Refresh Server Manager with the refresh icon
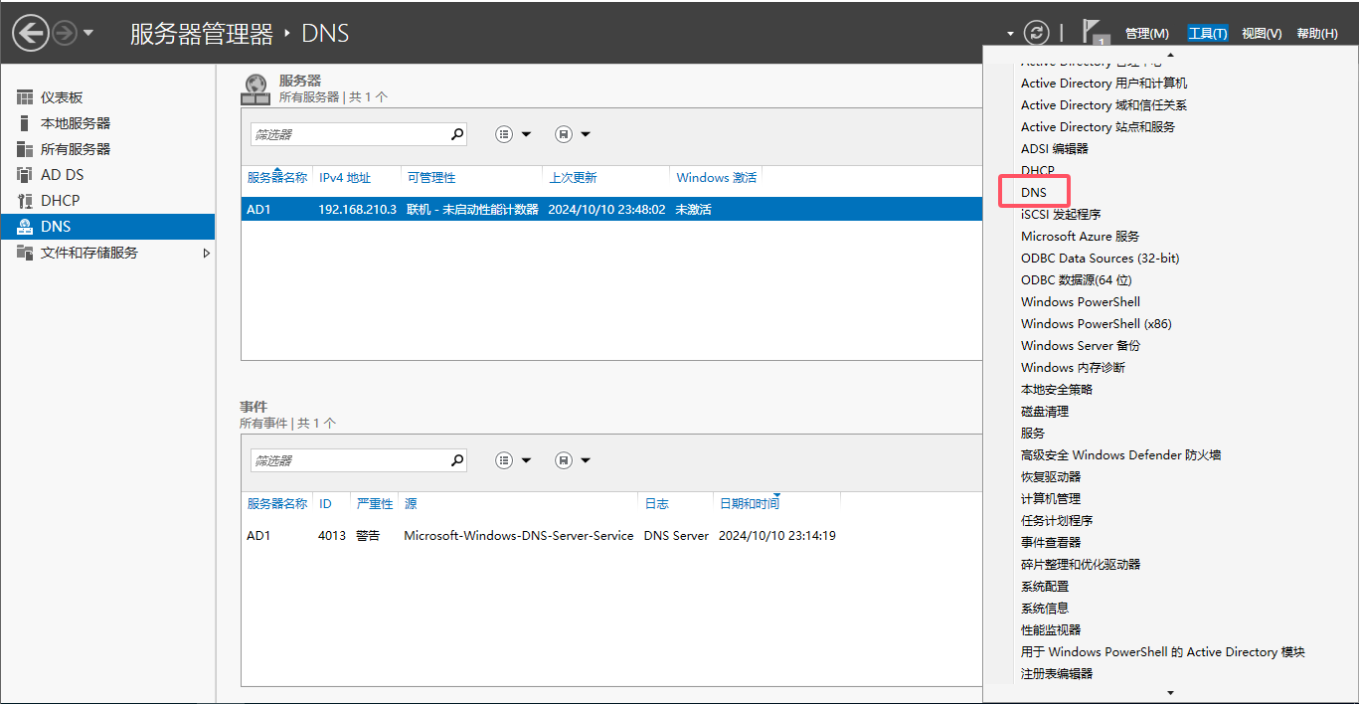The width and height of the screenshot is (1359, 704). (1037, 33)
